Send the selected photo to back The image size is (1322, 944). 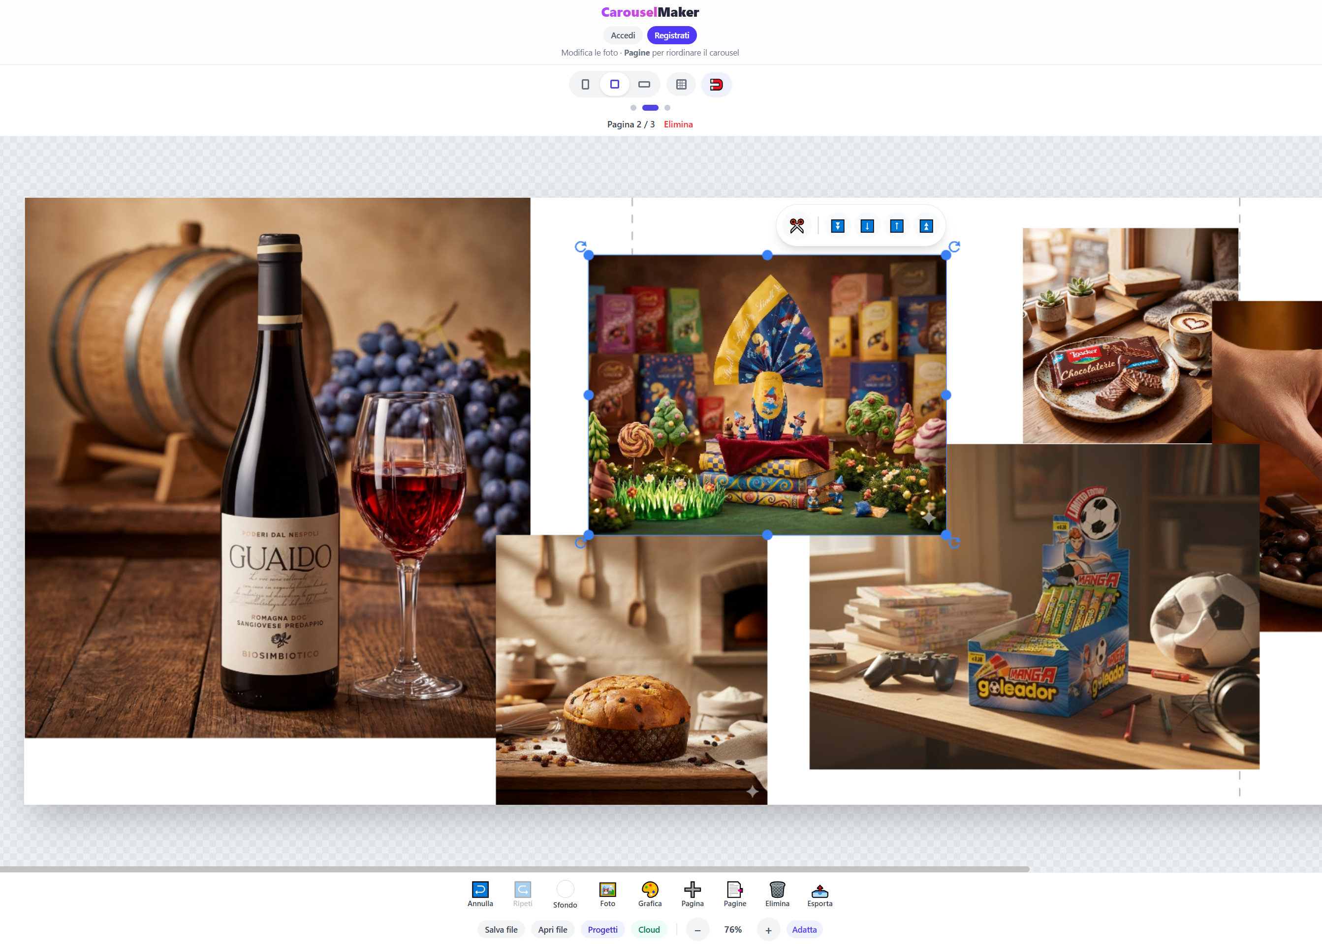coord(838,225)
